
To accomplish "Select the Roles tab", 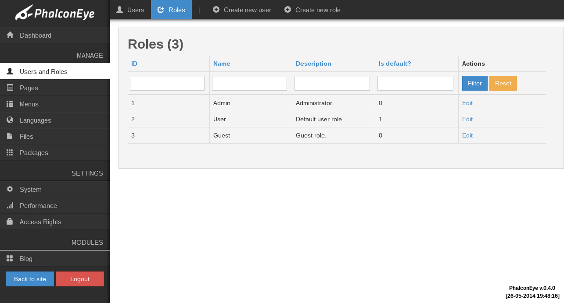I will [171, 10].
